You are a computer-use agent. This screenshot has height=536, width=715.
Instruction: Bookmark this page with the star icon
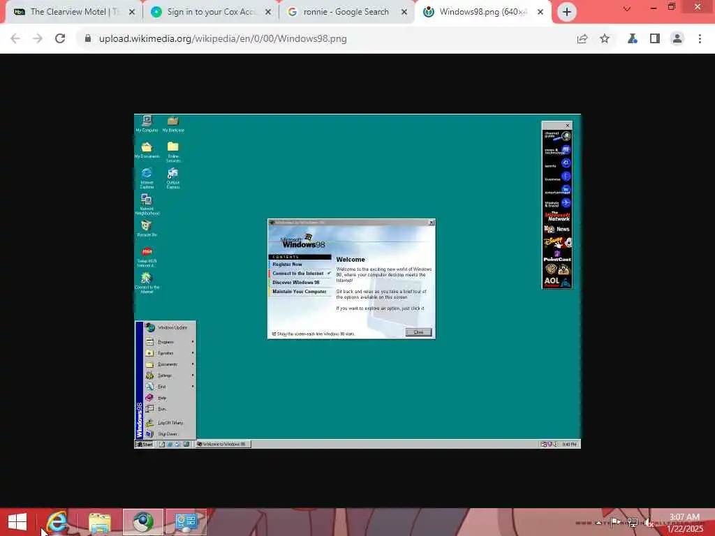coord(605,39)
